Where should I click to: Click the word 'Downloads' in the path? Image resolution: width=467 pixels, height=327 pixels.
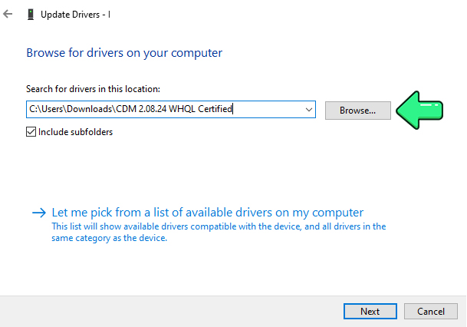90,109
